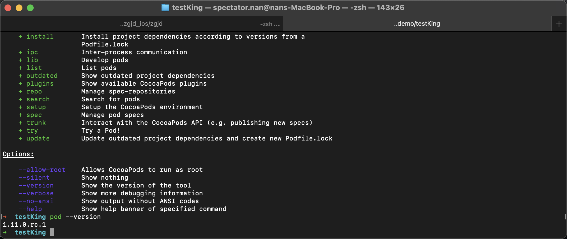Click the --verbose option text
567x239 pixels.
pyautogui.click(x=36, y=193)
